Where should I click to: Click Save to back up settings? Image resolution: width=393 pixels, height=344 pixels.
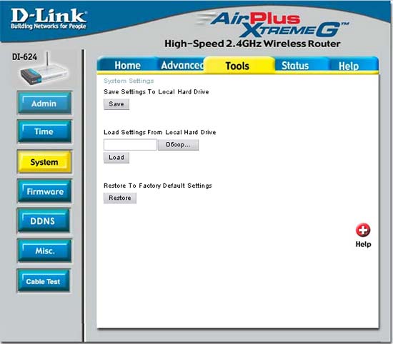tap(116, 104)
